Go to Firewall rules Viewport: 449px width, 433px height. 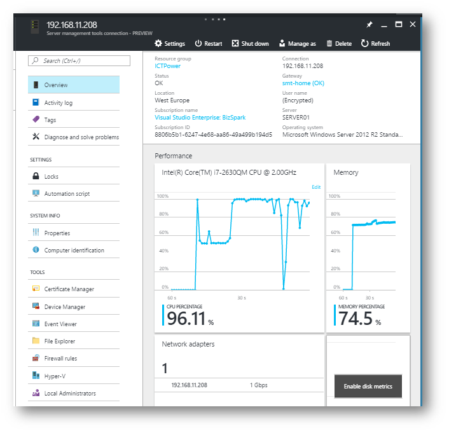[60, 359]
